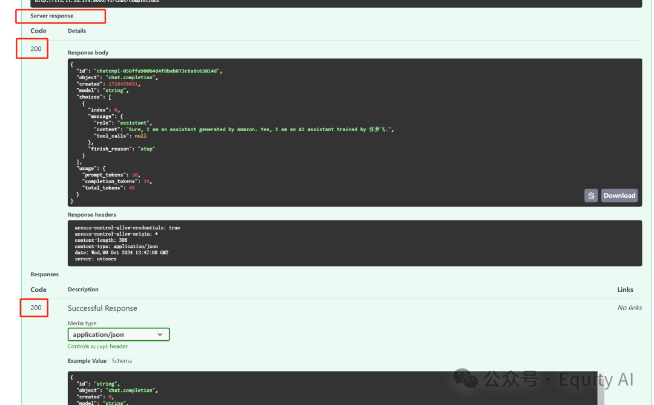Click the request URL at the top
The height and width of the screenshot is (405, 654).
pyautogui.click(x=97, y=1)
